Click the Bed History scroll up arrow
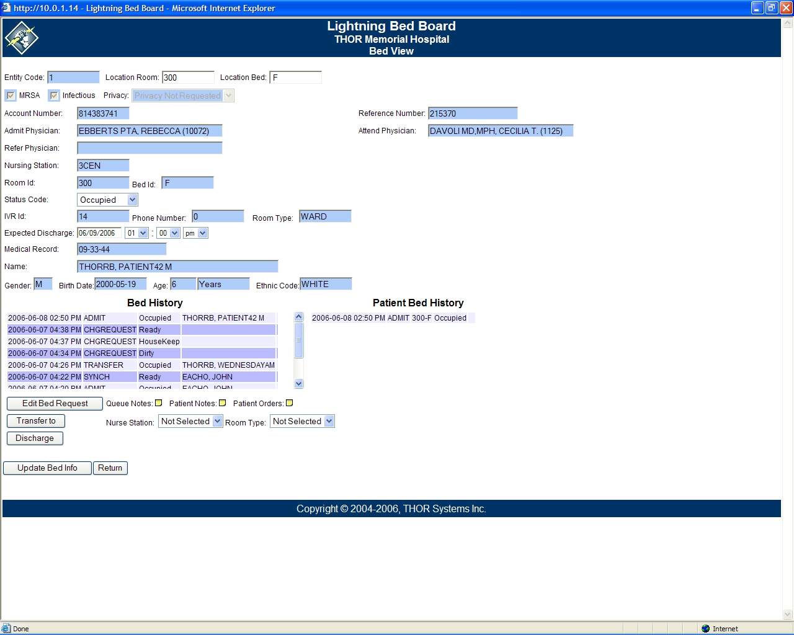Image resolution: width=794 pixels, height=635 pixels. click(299, 317)
